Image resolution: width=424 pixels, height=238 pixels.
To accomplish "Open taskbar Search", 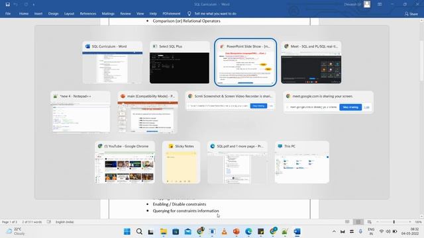I will coord(139,231).
